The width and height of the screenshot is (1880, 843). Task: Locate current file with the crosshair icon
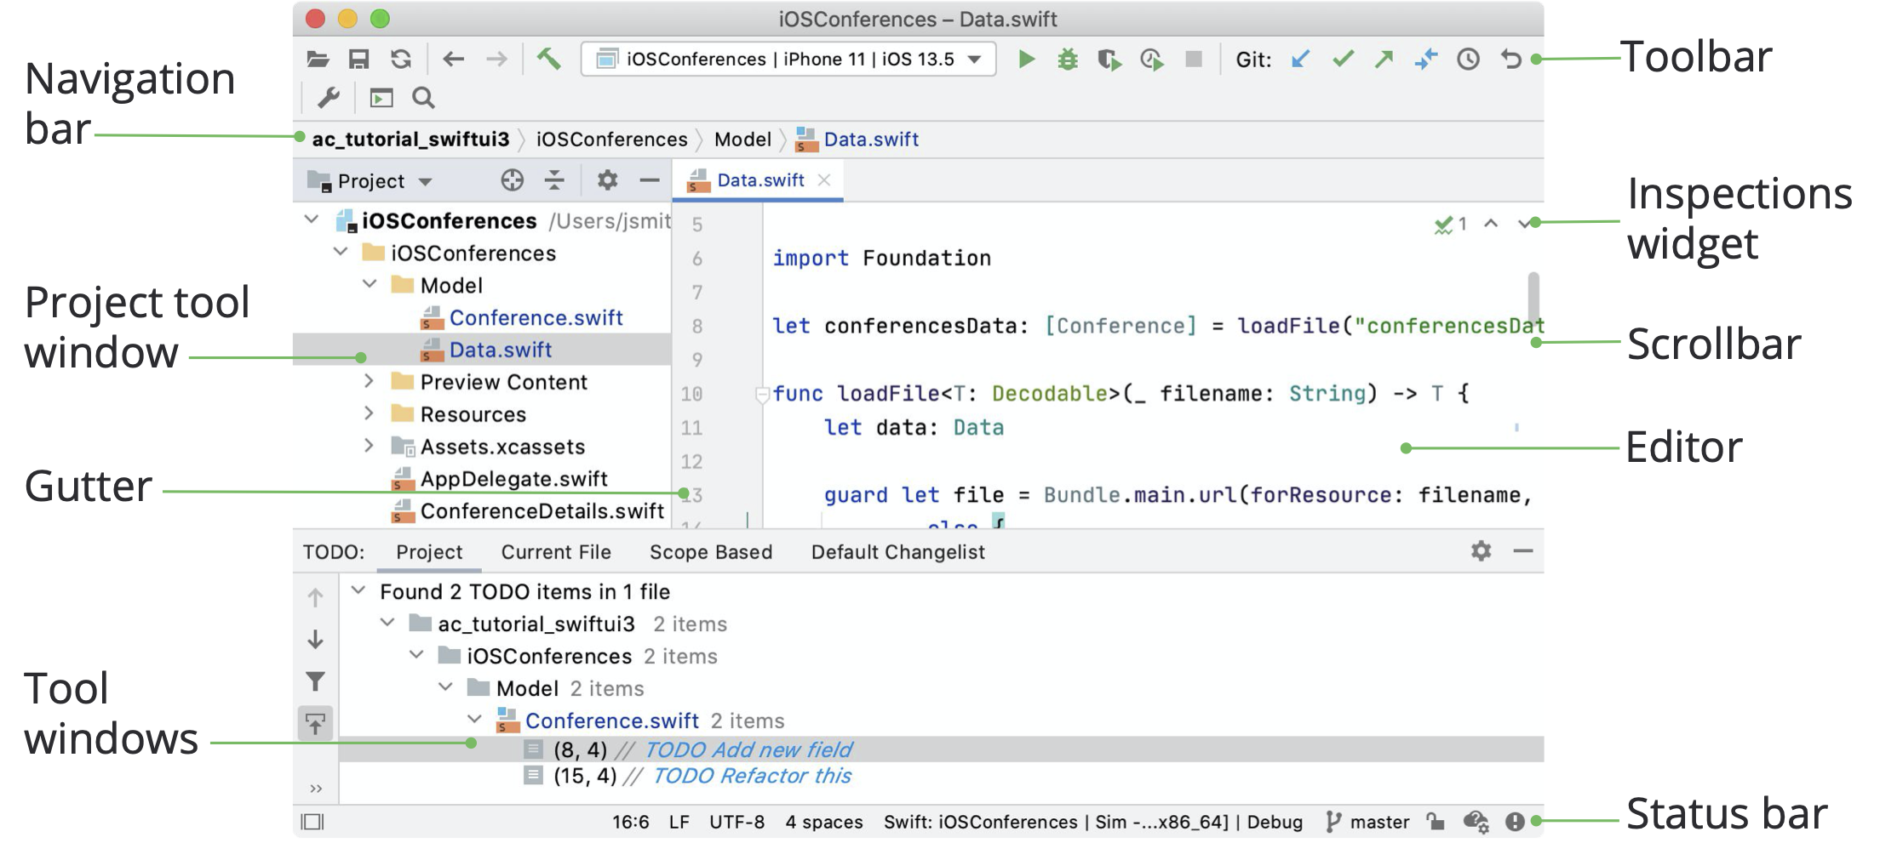click(x=512, y=179)
